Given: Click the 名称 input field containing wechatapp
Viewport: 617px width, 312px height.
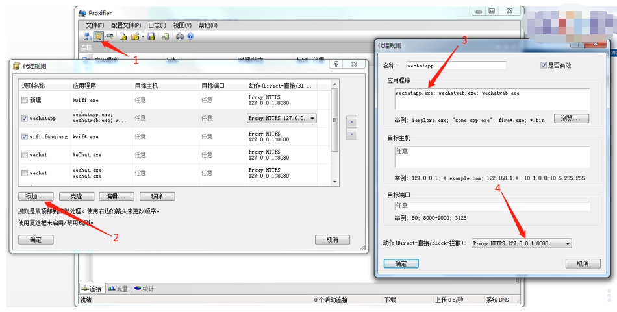Looking at the screenshot, I should tap(455, 66).
